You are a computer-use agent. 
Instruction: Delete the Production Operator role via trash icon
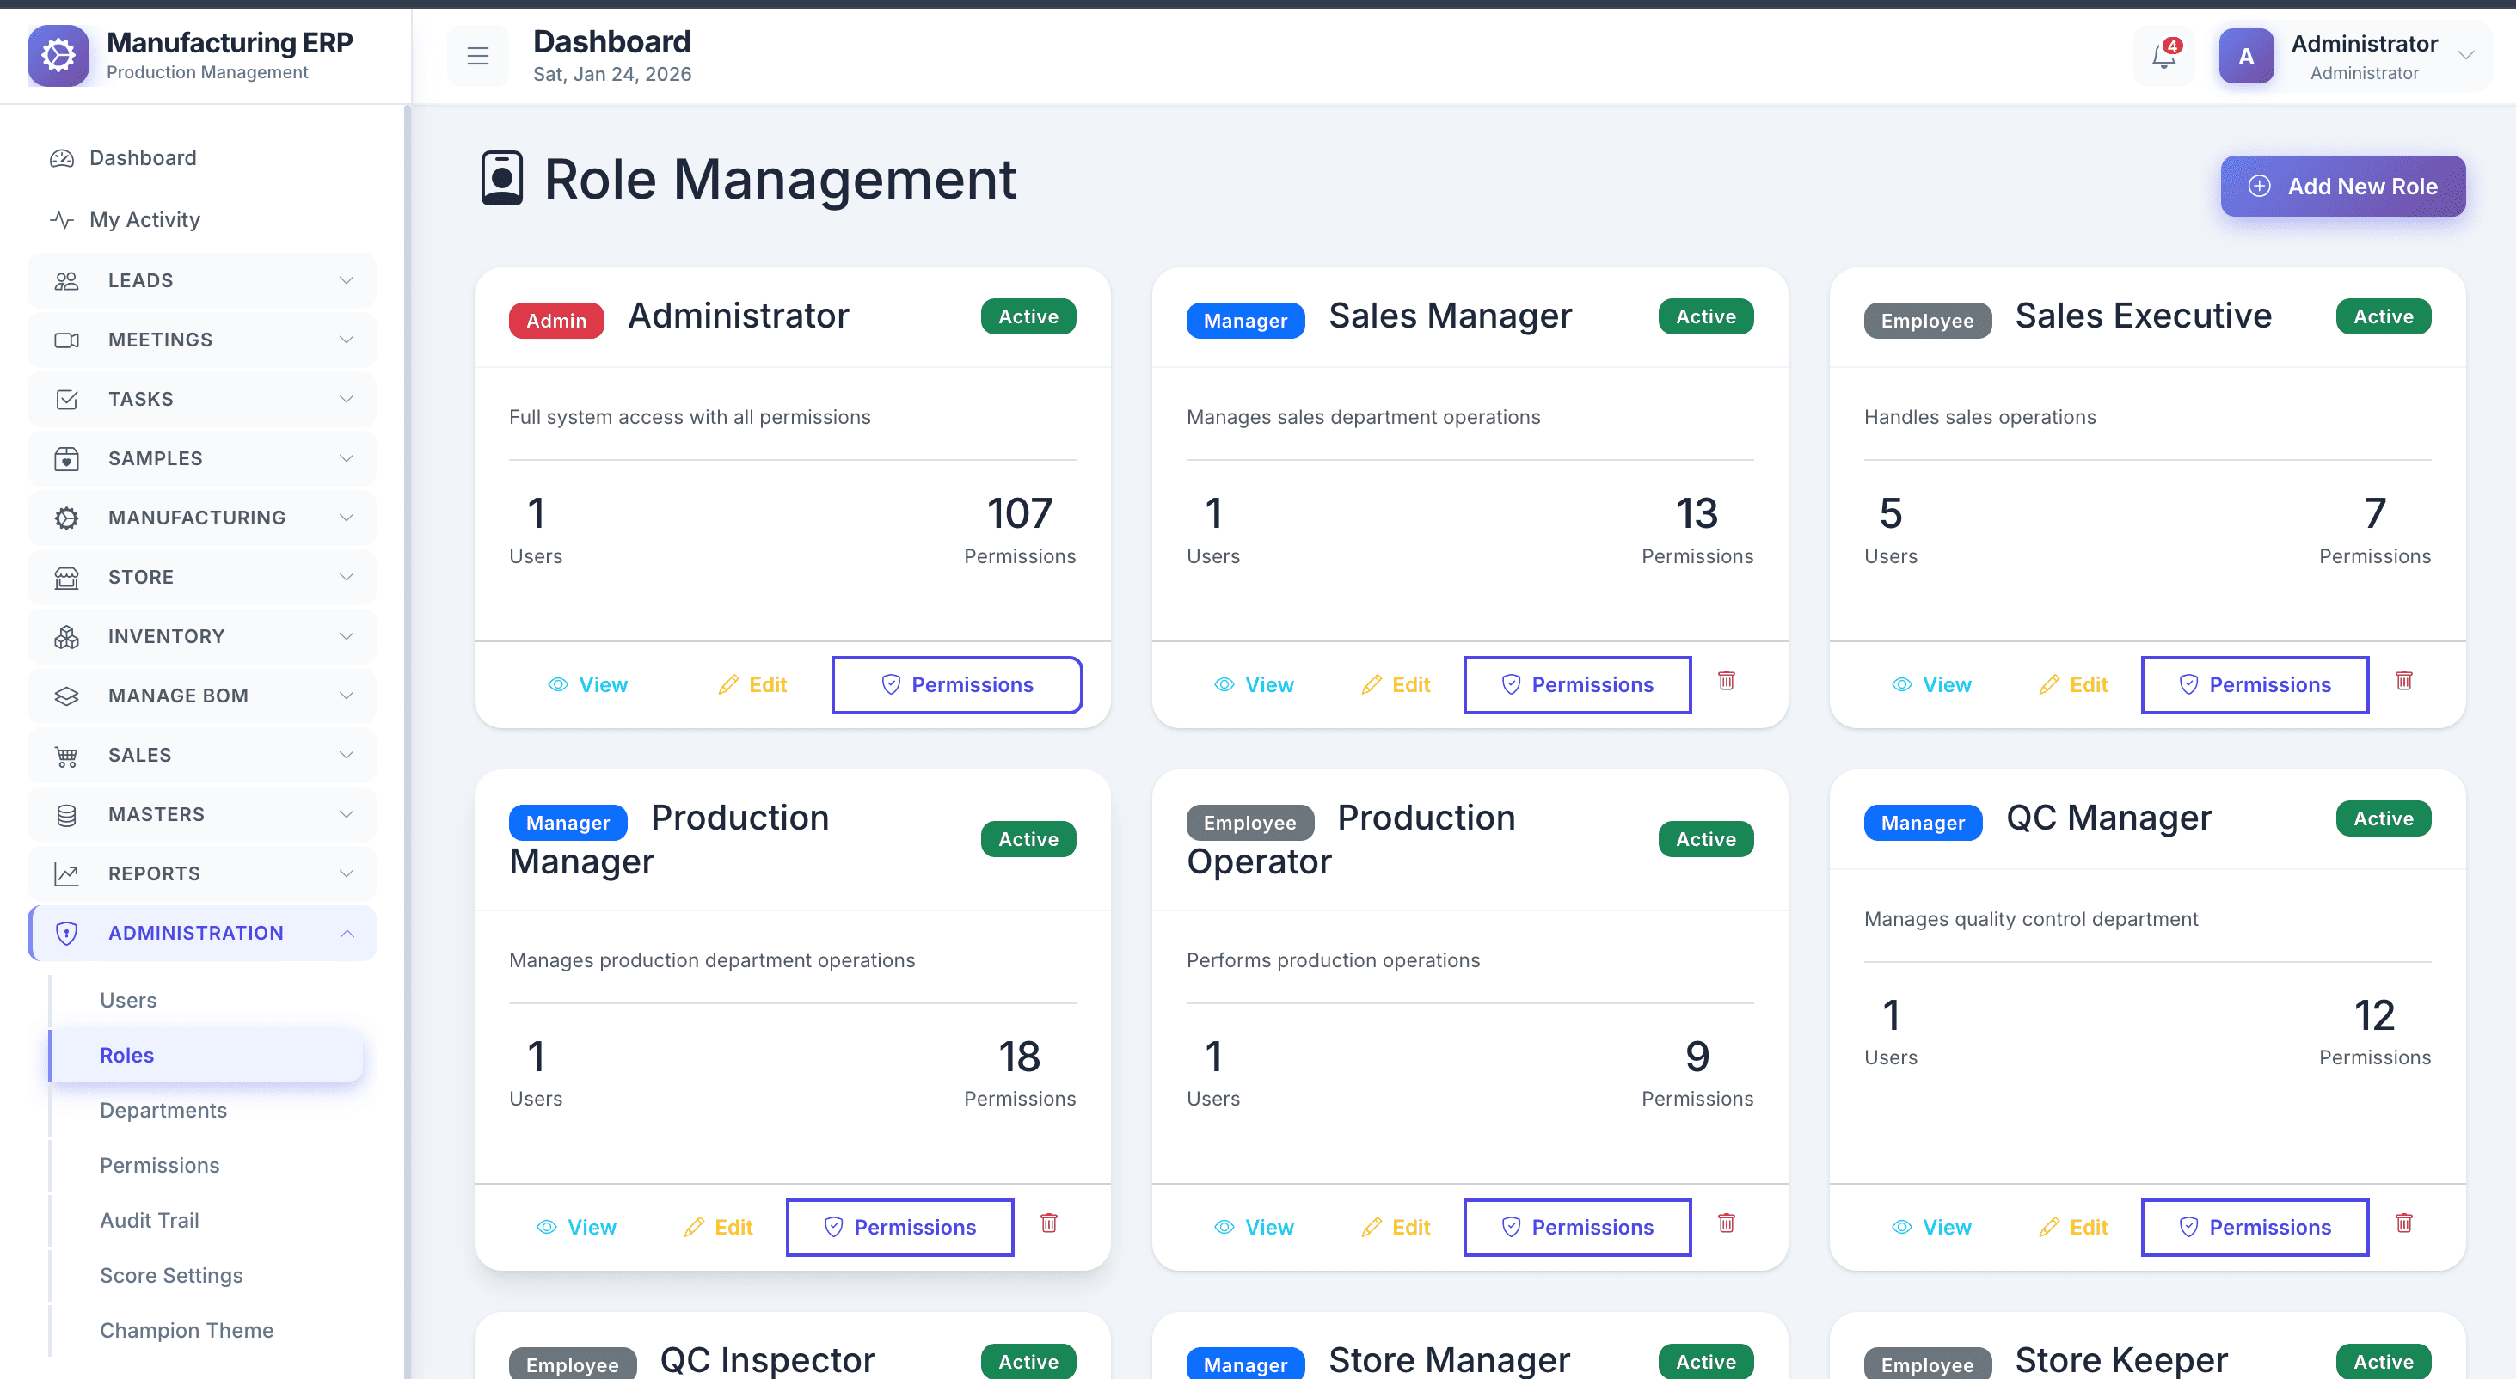(x=1726, y=1223)
